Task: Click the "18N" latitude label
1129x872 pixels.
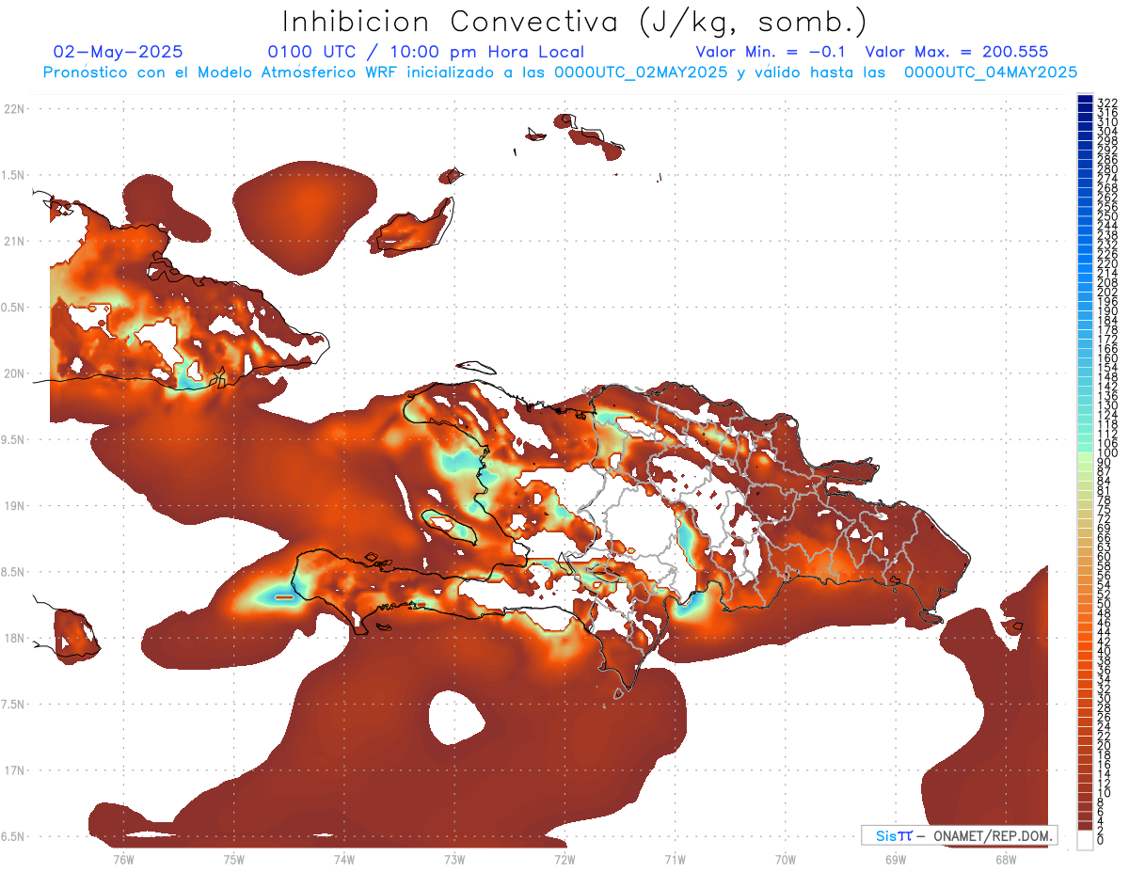Action: pyautogui.click(x=13, y=639)
